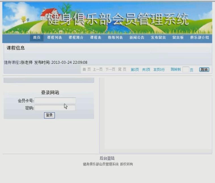Open the 健身课程1张老师 course entry
This screenshot has height=183, width=215.
coord(18,62)
